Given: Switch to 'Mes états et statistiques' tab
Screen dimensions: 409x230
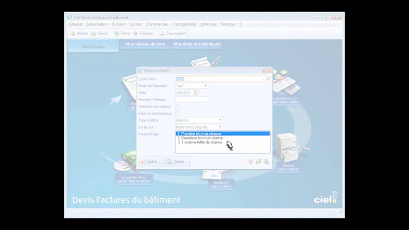Looking at the screenshot, I should coord(197,44).
